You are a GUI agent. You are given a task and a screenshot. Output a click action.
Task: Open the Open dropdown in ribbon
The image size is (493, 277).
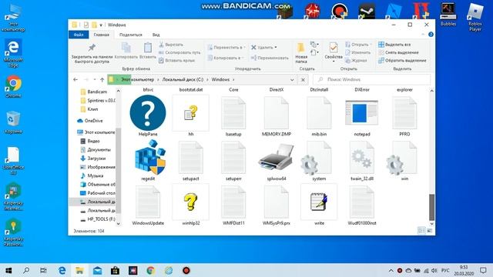pyautogui.click(x=358, y=45)
